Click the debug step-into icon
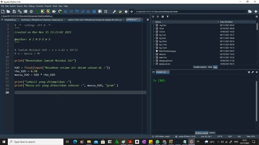This screenshot has width=259, height=145. point(77,12)
